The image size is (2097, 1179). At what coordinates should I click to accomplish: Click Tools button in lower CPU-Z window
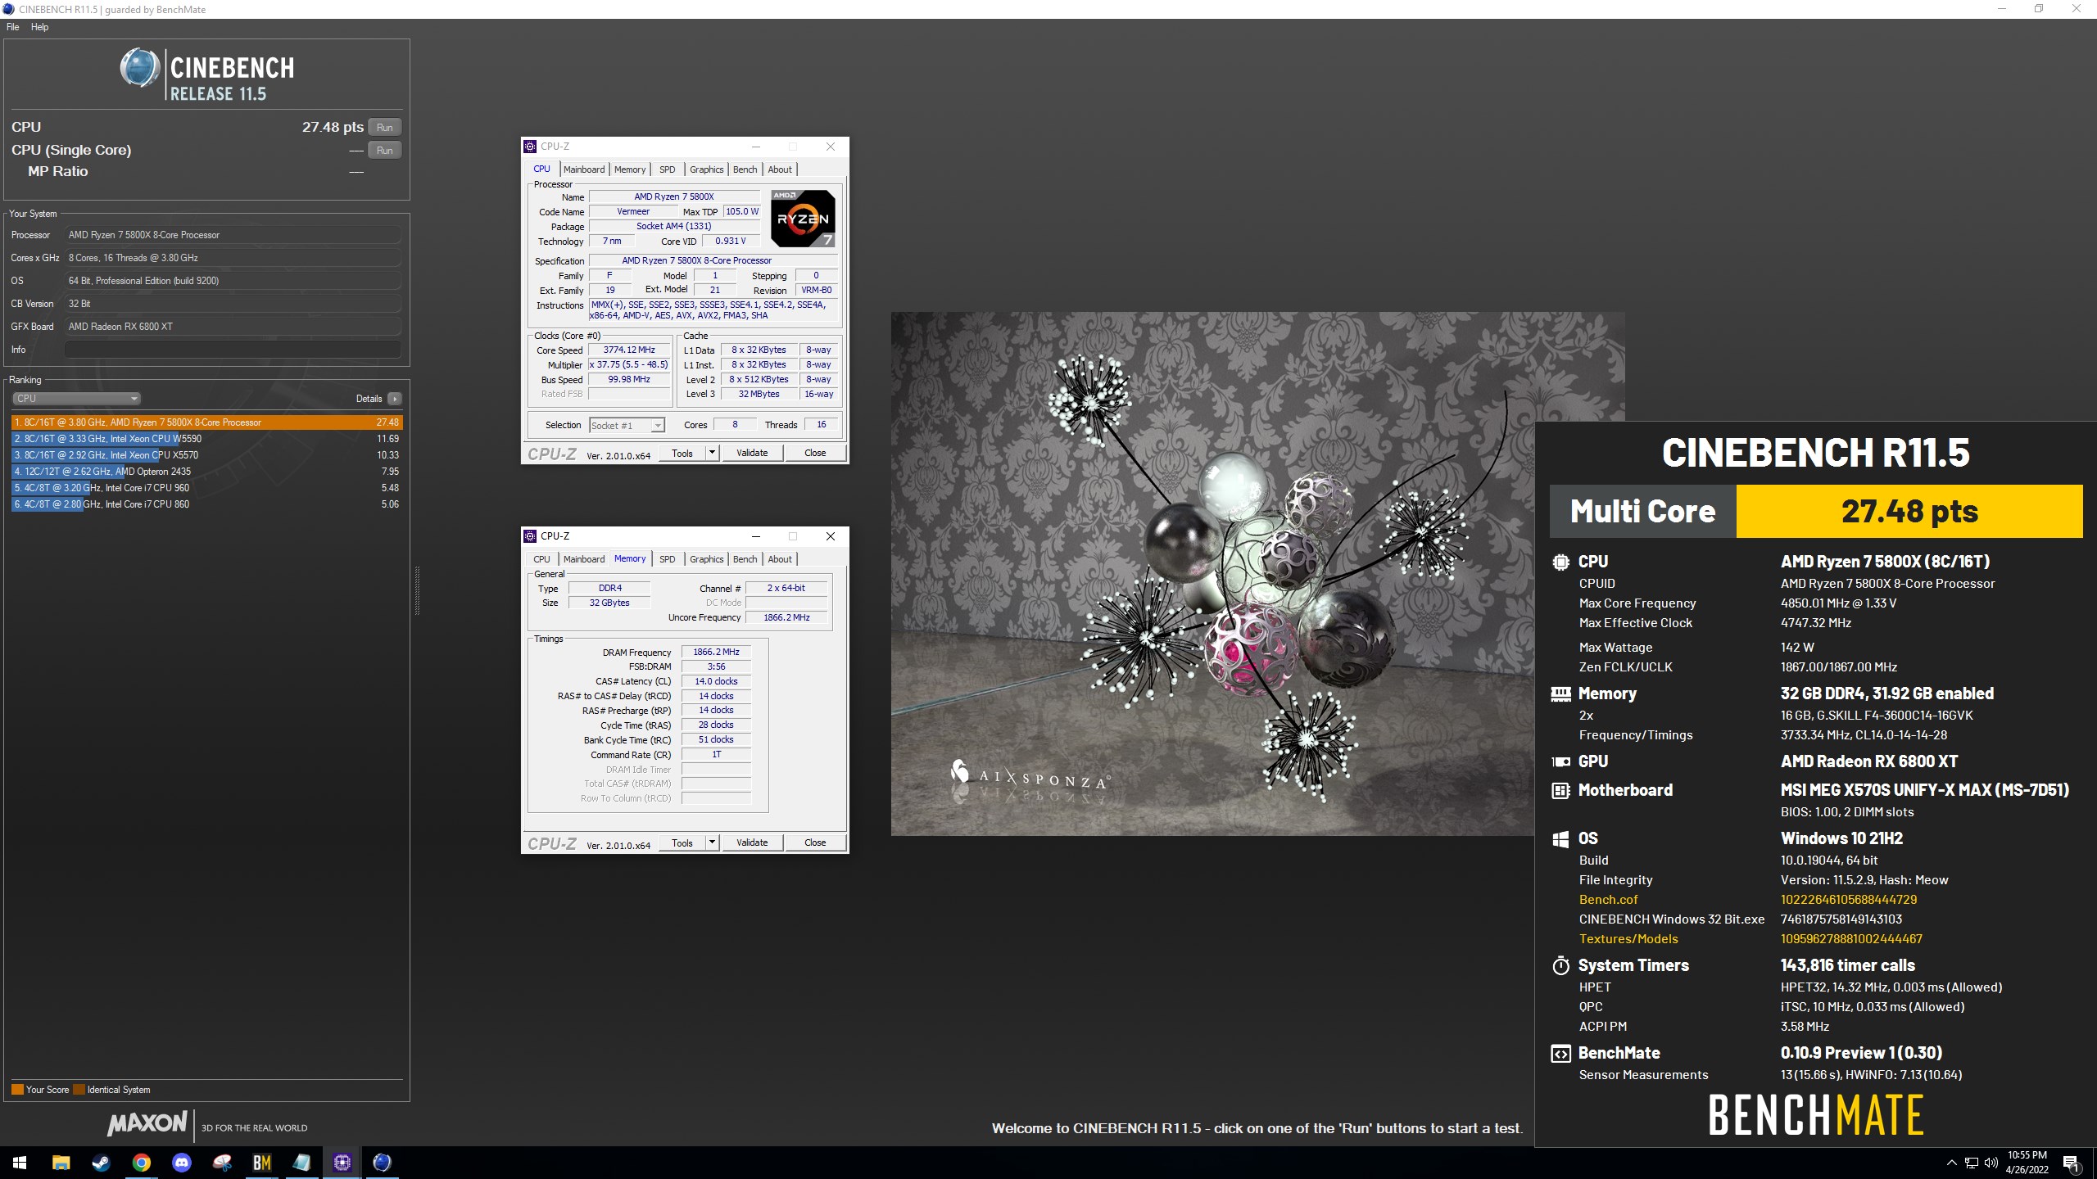[x=682, y=842]
